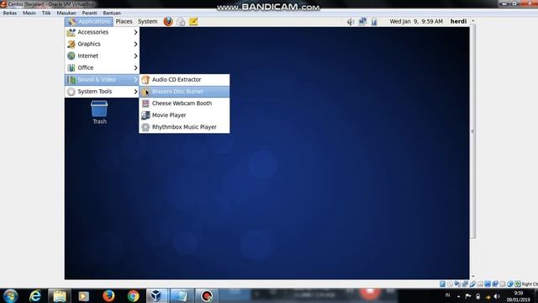Select Internet in the Applications menu
The height and width of the screenshot is (303, 538).
tap(102, 56)
